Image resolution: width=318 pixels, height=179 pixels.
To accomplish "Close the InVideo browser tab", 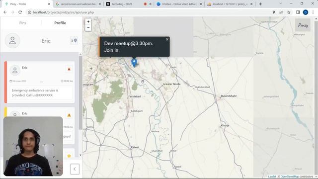I will pyautogui.click(x=201, y=4).
